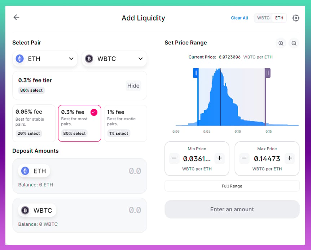Go back using the left arrow
311x250 pixels.
(x=16, y=17)
